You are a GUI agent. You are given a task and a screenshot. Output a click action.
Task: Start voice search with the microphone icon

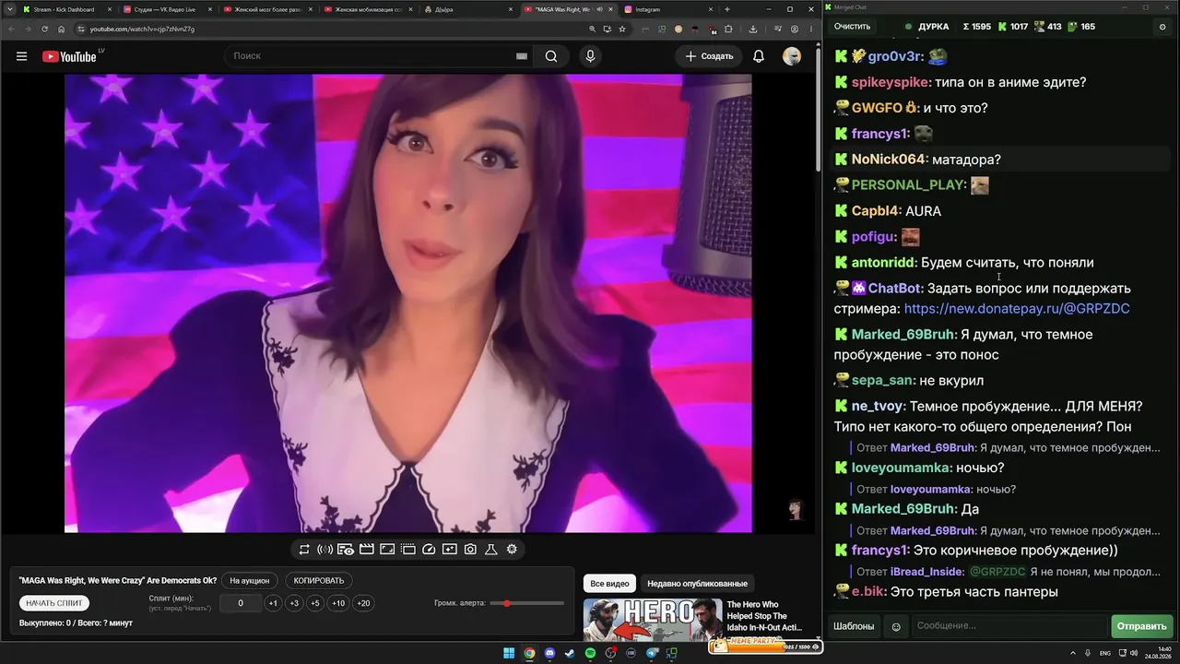[x=591, y=56]
